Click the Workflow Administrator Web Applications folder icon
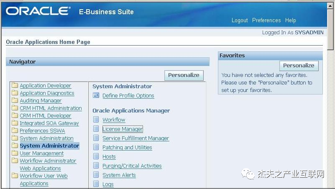Screen dimensions: 335x189 (x=15, y=161)
